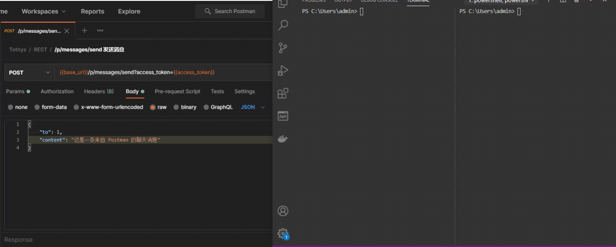Screen dimensions: 616x247
Task: Select x-www-form-urlencoded body type
Action: 108,107
